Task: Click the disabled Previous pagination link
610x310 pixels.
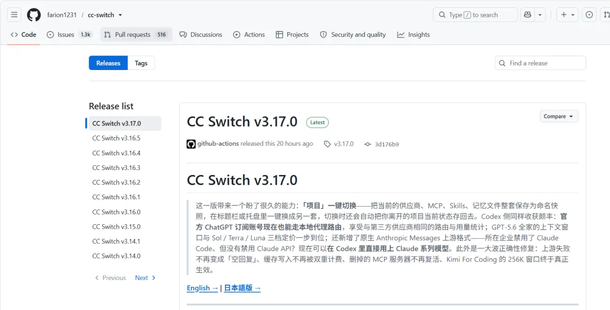Action: point(111,278)
